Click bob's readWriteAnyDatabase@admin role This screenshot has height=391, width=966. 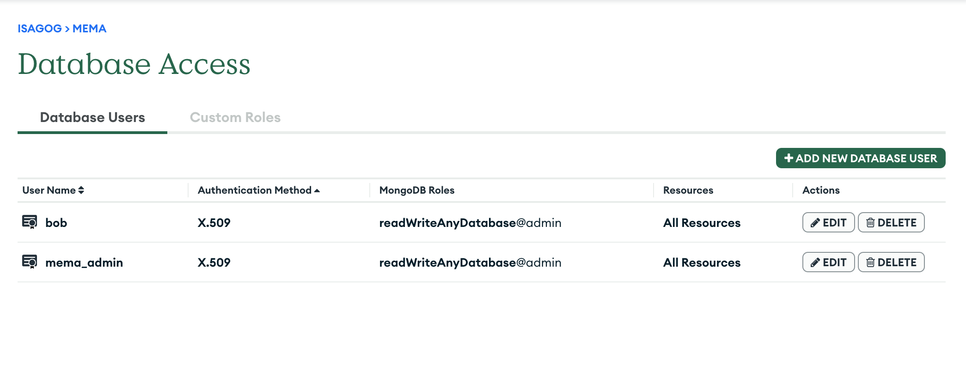pyautogui.click(x=470, y=223)
